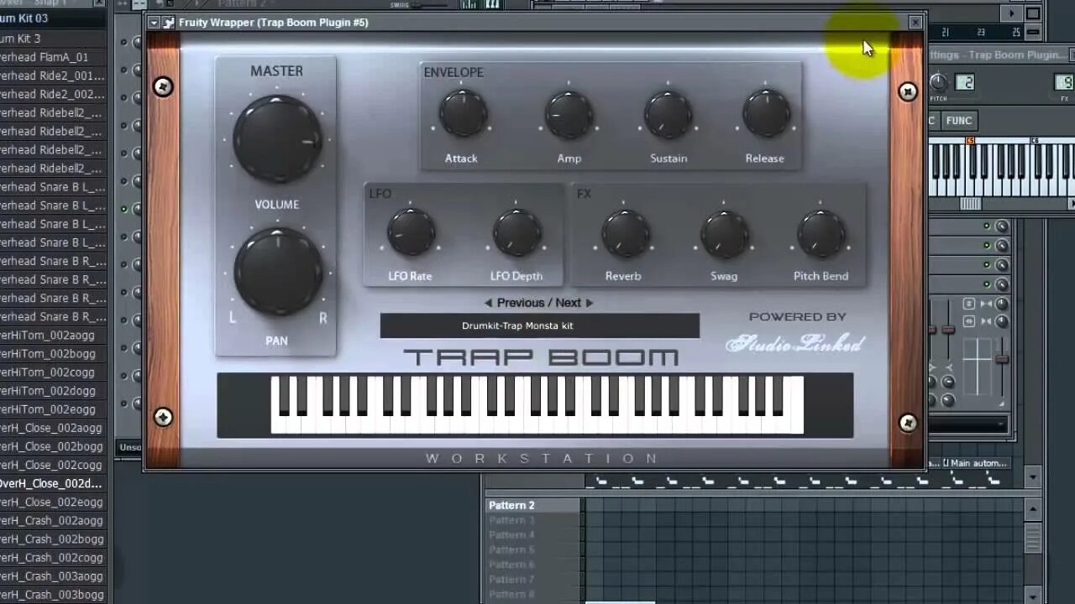Click the Sustain knob
1075x604 pixels.
click(x=669, y=115)
